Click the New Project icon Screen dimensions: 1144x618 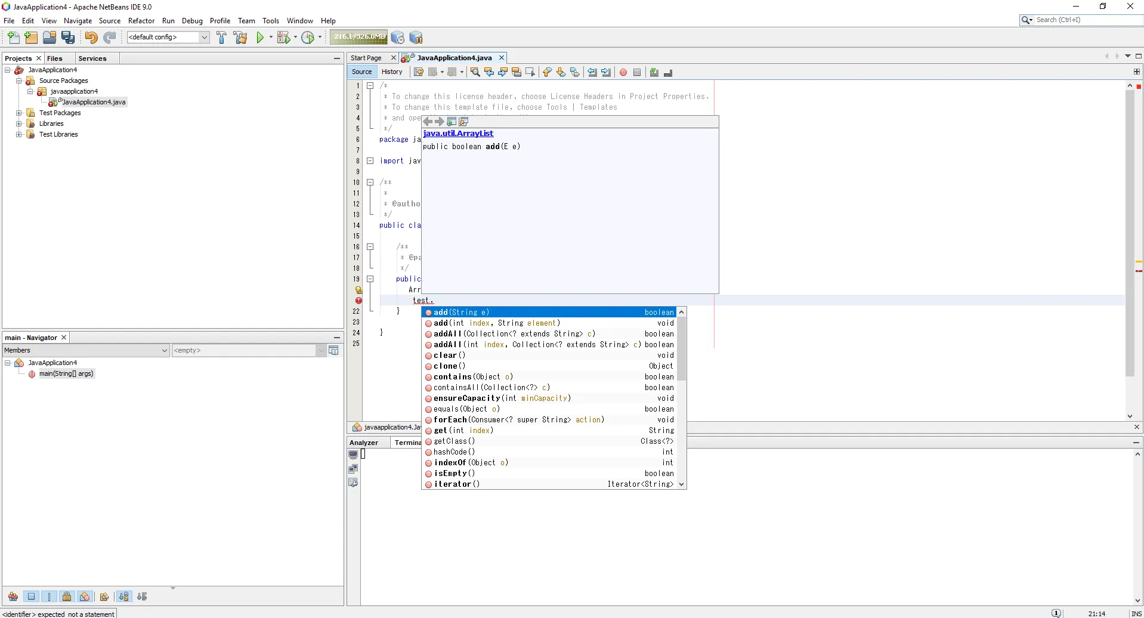[31, 38]
